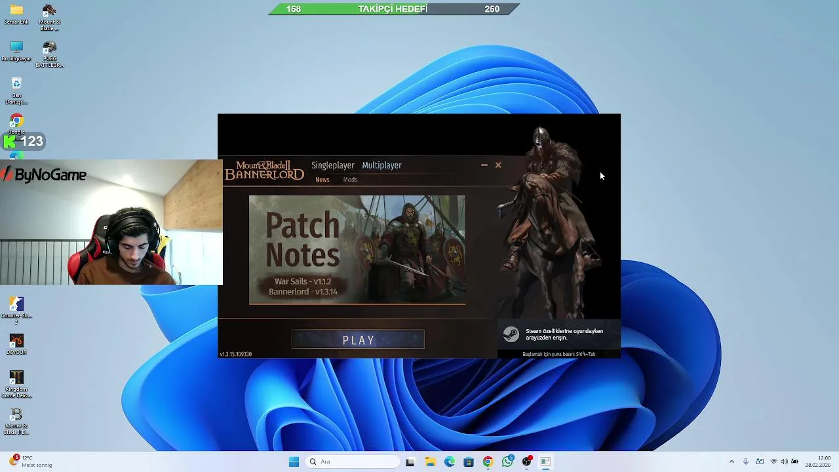Open Google Chrome from the taskbar
Screen dimensions: 839x472
[488, 462]
